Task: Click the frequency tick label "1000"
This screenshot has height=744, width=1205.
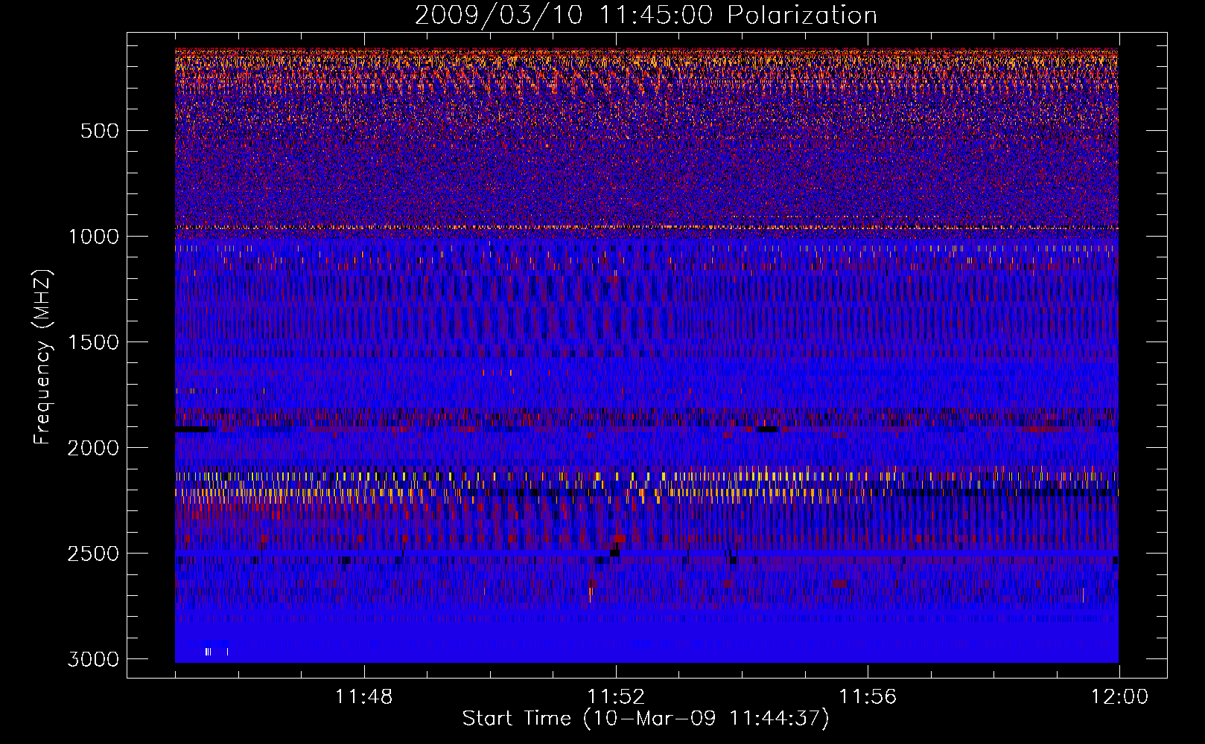Action: [93, 237]
